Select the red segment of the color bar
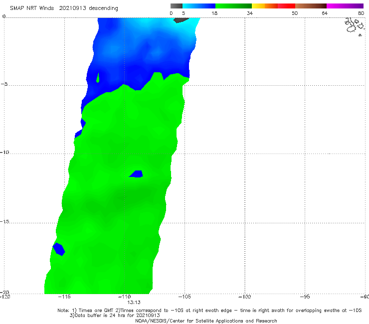The image size is (369, 324). (286, 6)
